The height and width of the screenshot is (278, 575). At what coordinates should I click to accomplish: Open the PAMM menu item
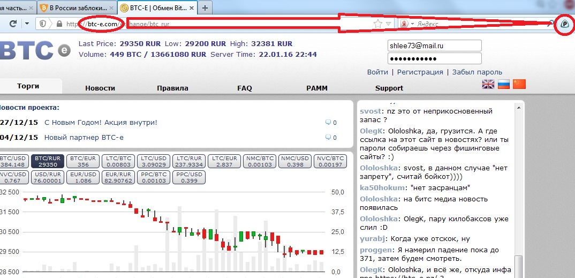317,88
